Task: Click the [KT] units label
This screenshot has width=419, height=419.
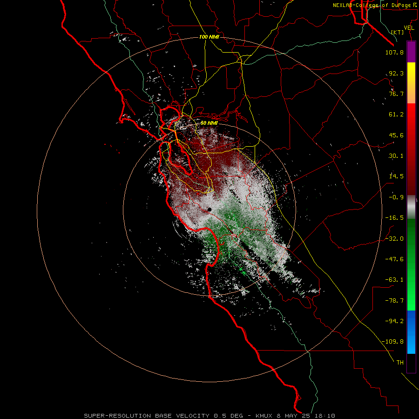Action: tap(398, 32)
